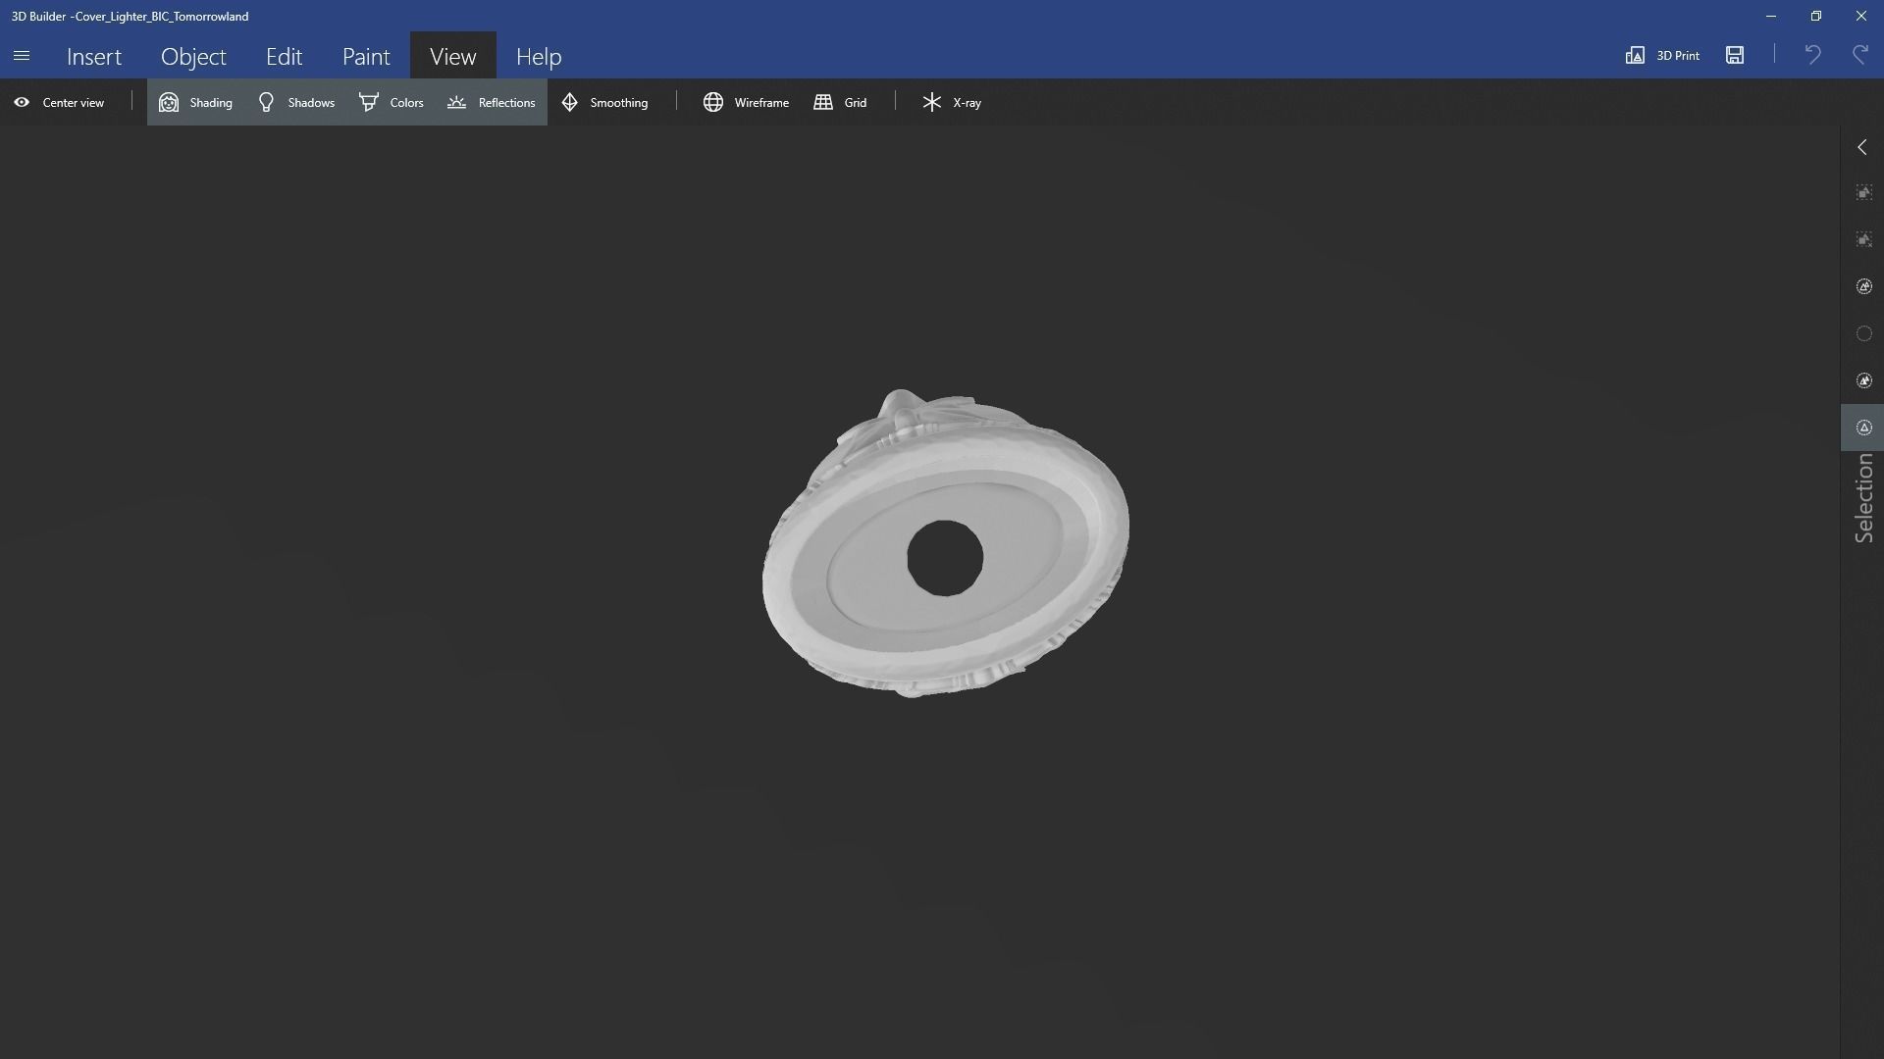The height and width of the screenshot is (1059, 1884).
Task: Enable X-ray view mode
Action: tap(951, 102)
